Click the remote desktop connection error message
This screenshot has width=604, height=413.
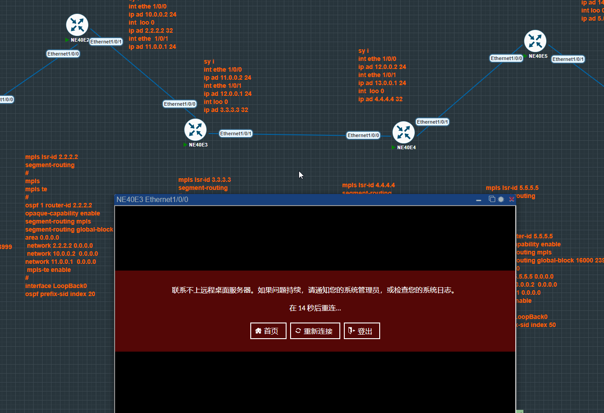(x=315, y=290)
